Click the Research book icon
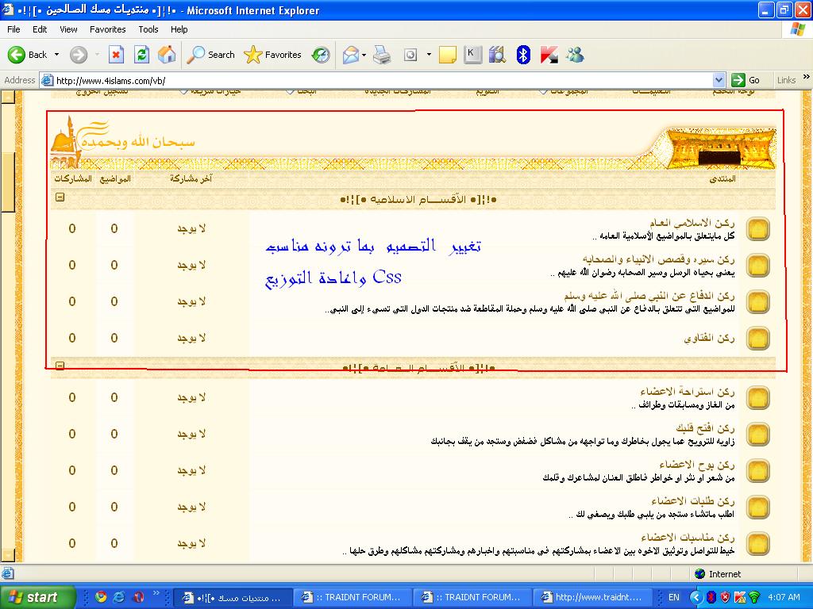813x609 pixels. tap(498, 55)
